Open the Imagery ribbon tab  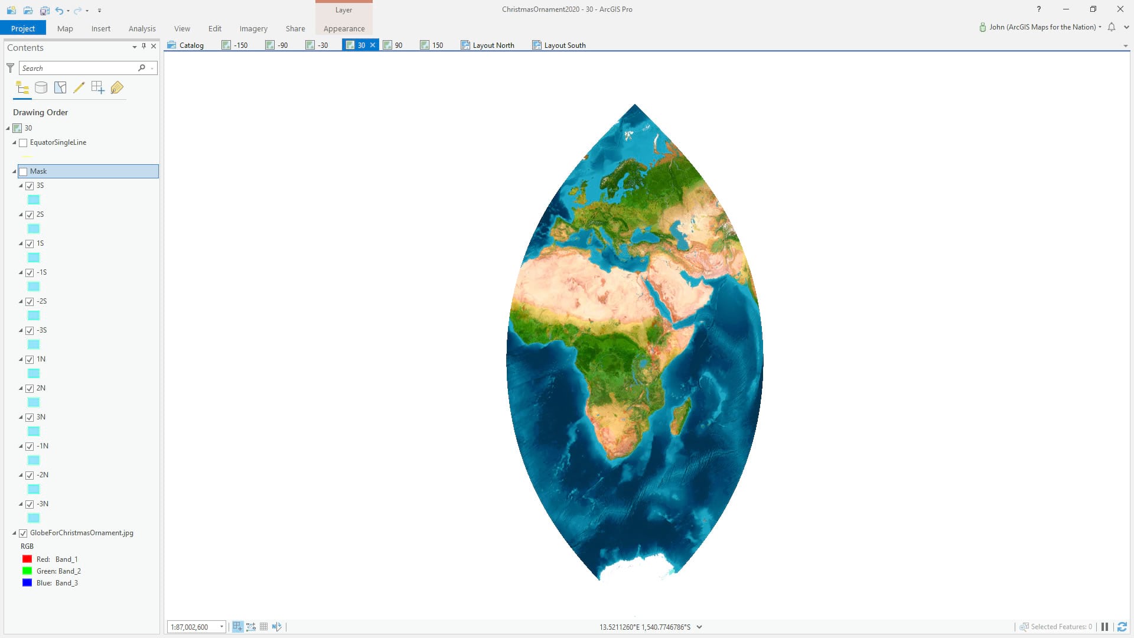(x=253, y=28)
